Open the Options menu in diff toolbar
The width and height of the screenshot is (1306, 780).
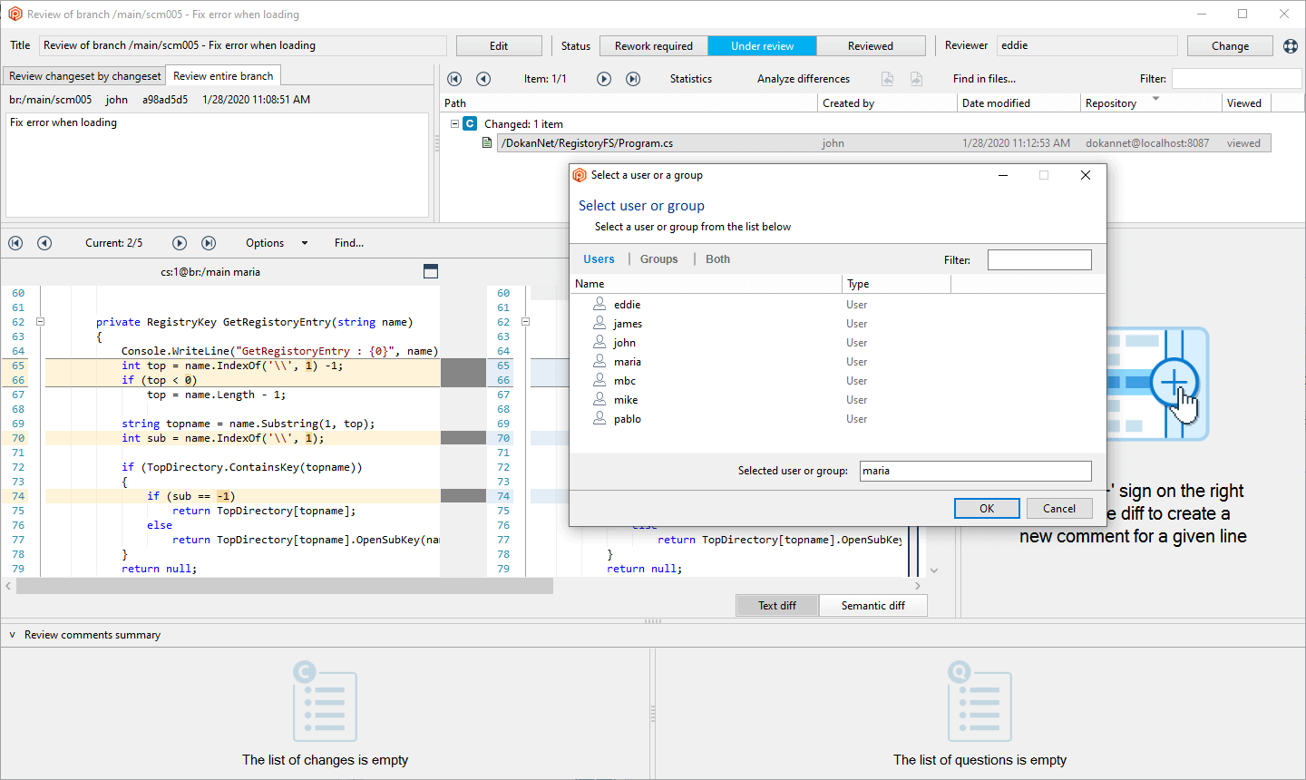click(265, 243)
